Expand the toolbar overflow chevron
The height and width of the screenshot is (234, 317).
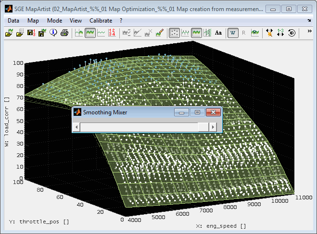tap(309, 31)
